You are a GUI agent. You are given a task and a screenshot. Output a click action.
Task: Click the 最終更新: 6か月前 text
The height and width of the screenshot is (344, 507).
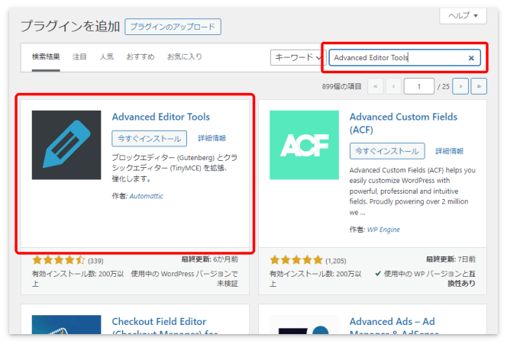[209, 259]
